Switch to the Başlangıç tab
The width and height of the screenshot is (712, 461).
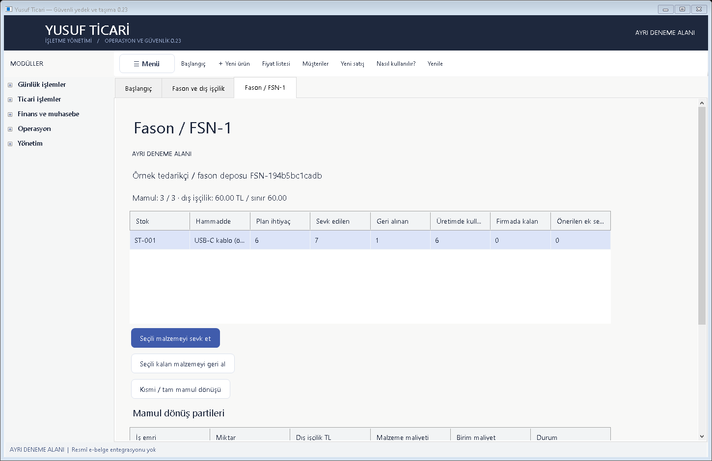tap(138, 88)
